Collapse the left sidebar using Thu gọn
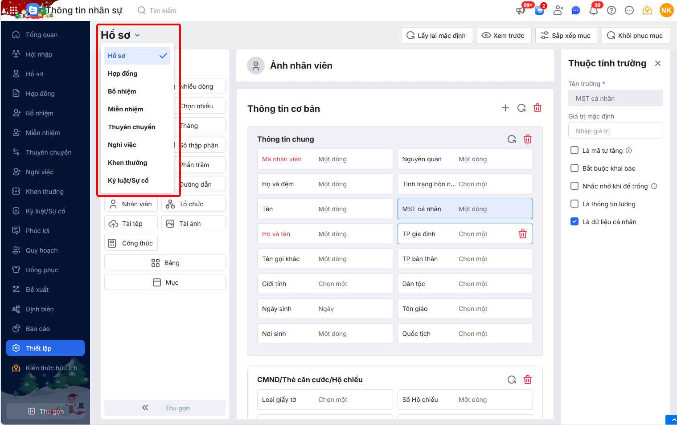This screenshot has width=677, height=425. [x=45, y=411]
